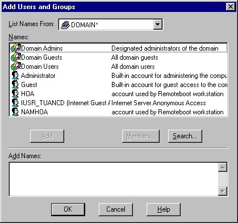238x223 pixels.
Task: Click the Administrator user icon
Action: [15, 76]
